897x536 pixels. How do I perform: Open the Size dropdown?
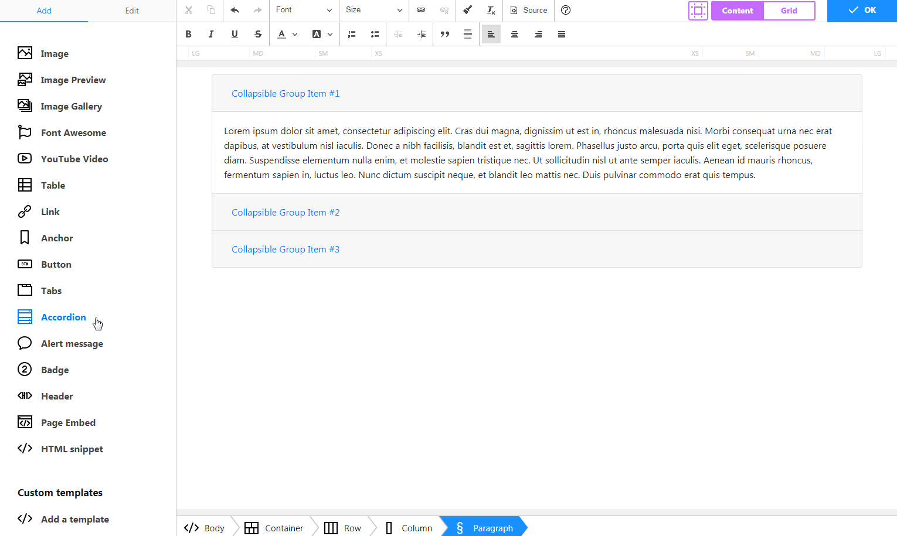pos(373,10)
